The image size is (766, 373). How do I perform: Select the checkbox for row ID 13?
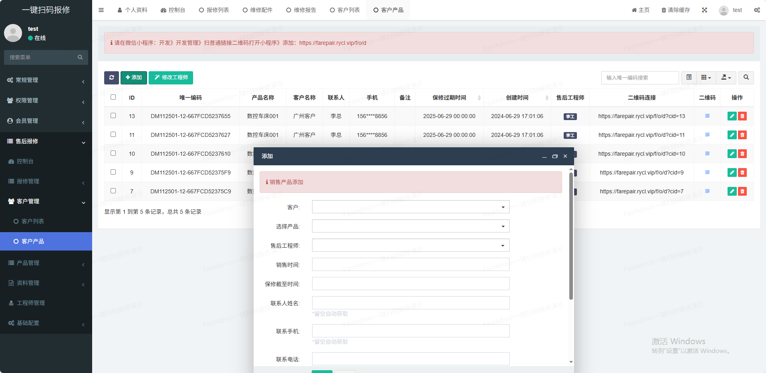[x=113, y=116]
